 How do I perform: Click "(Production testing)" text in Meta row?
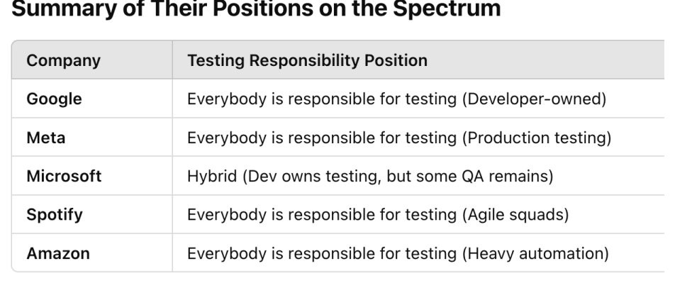click(x=537, y=138)
